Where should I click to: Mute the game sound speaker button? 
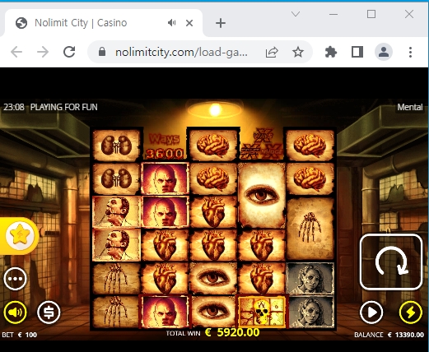coord(15,313)
